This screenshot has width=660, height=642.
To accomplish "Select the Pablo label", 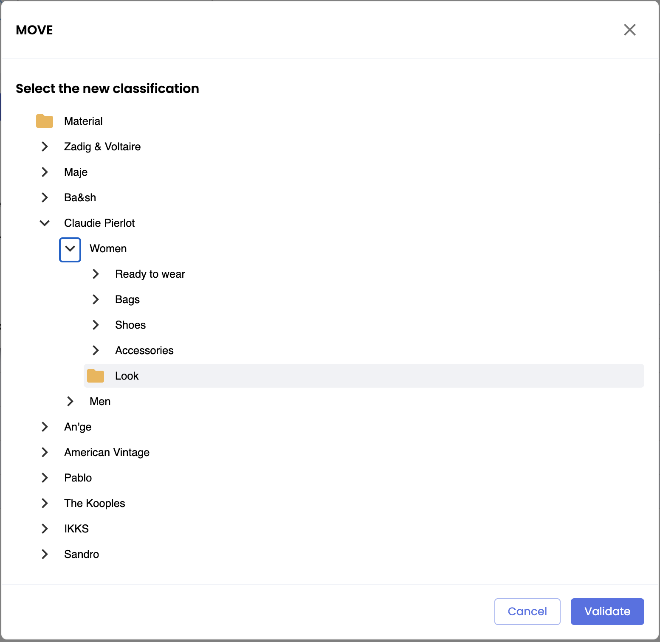I will [78, 478].
